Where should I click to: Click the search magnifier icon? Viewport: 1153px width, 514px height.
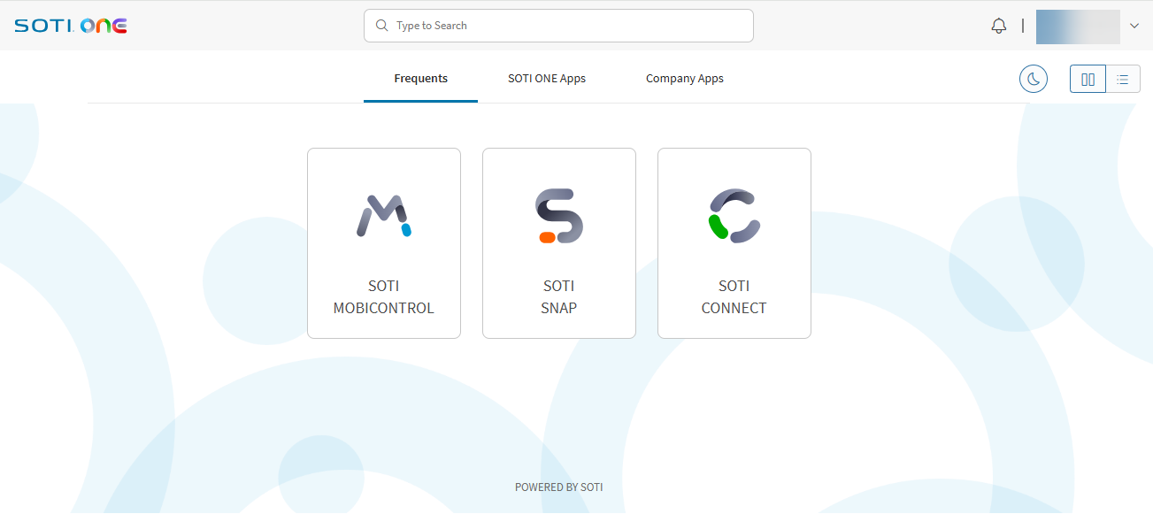click(x=382, y=26)
